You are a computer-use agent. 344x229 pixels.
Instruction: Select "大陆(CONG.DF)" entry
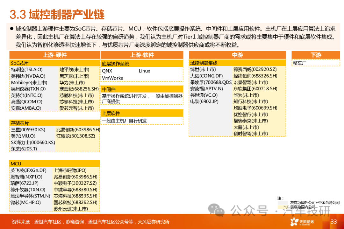206,76
